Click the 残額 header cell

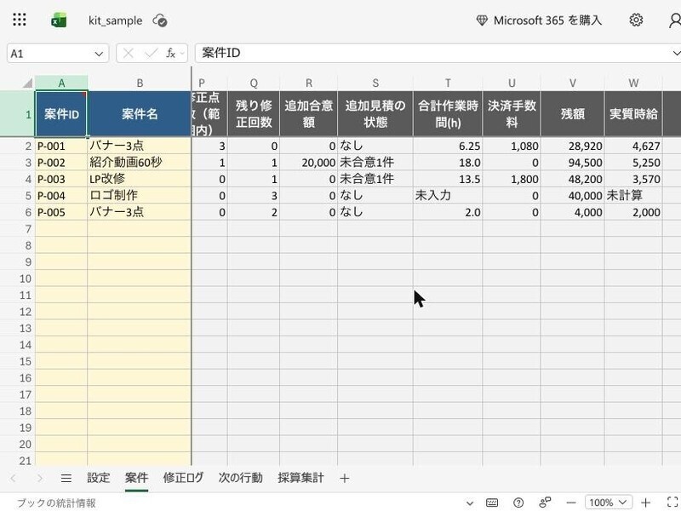(572, 114)
